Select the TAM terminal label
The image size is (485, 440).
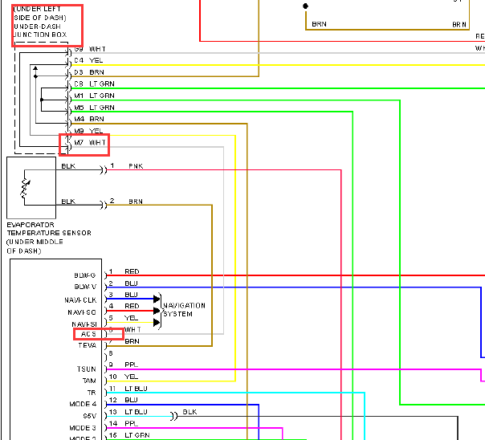coord(89,381)
